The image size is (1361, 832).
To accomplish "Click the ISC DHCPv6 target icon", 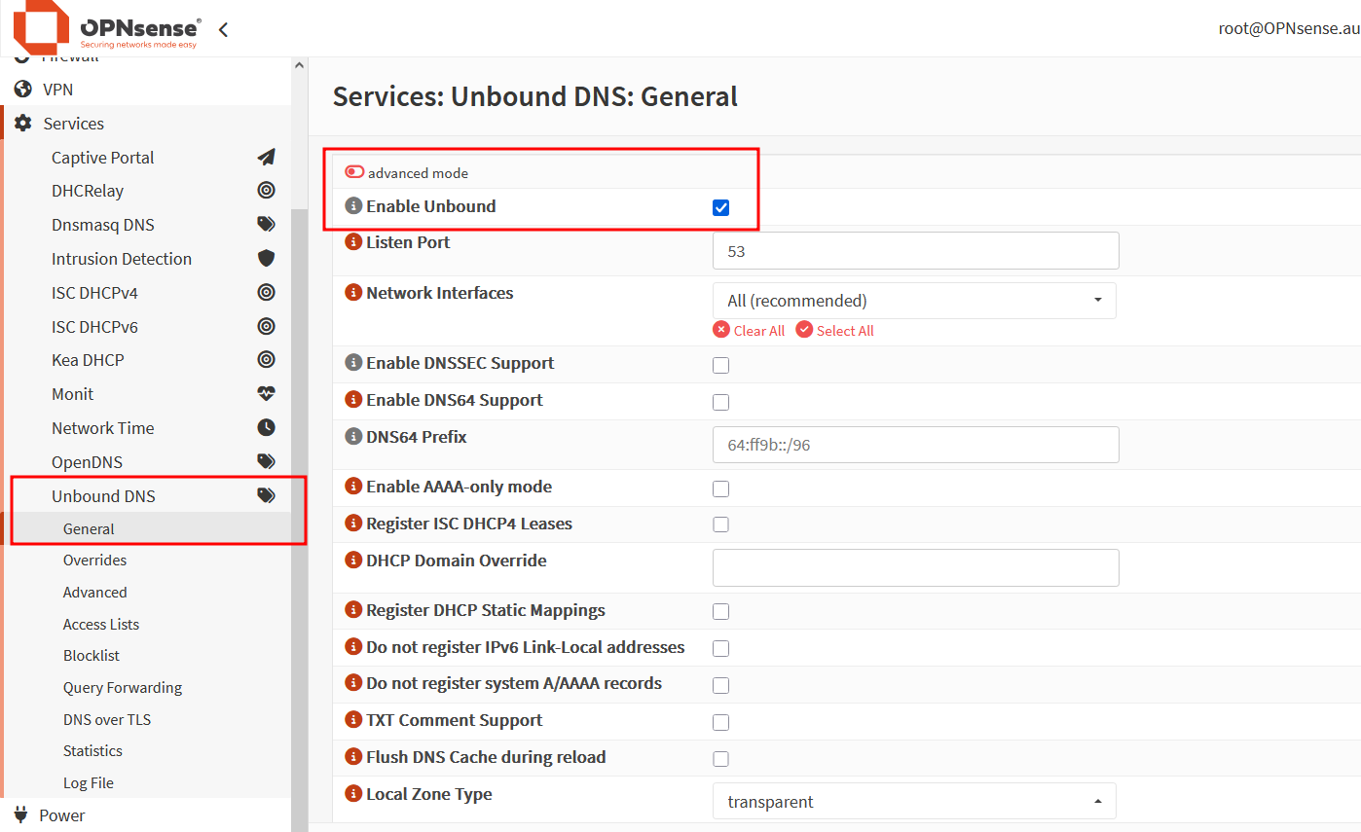I will coord(266,327).
